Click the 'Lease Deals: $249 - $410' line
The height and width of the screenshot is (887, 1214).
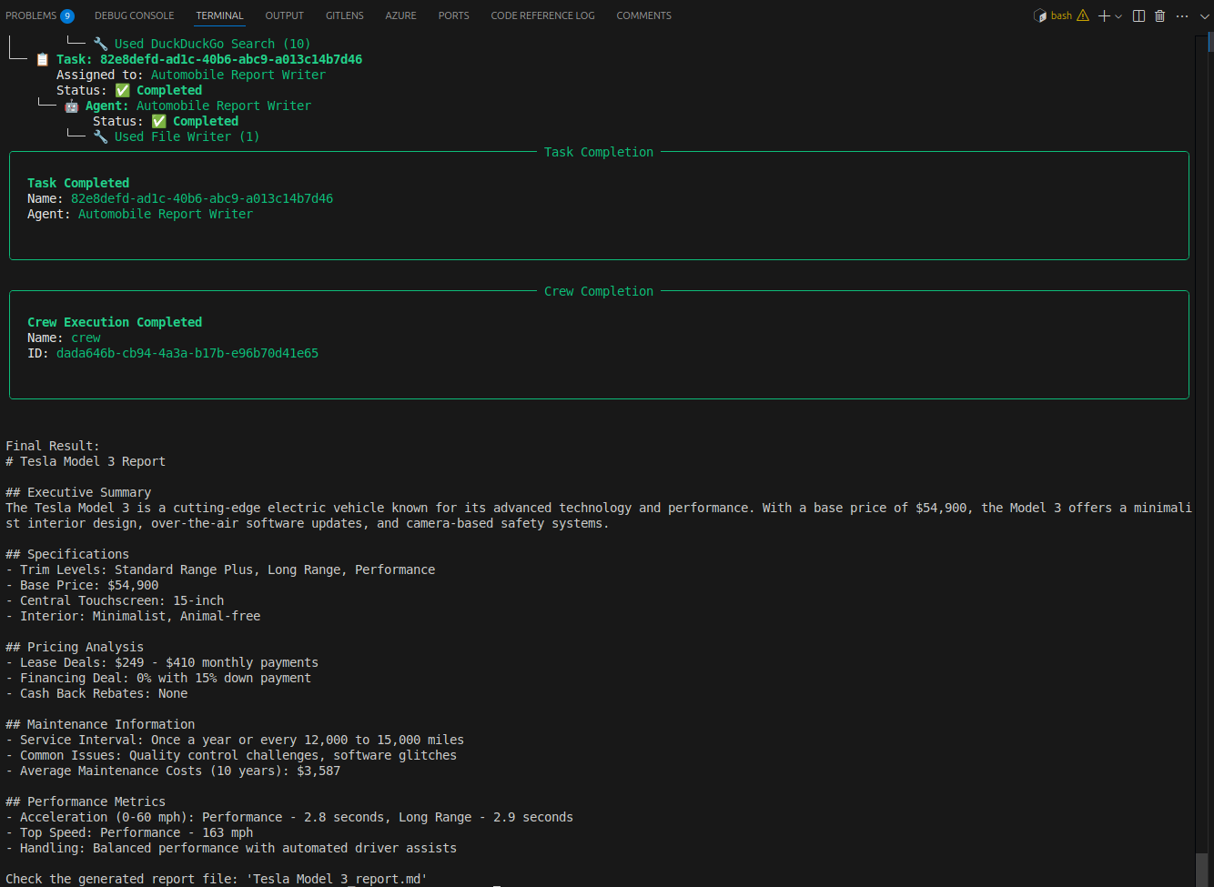(162, 662)
